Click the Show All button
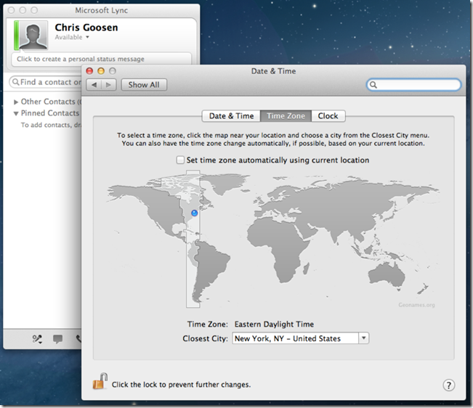This screenshot has height=408, width=473. [144, 85]
